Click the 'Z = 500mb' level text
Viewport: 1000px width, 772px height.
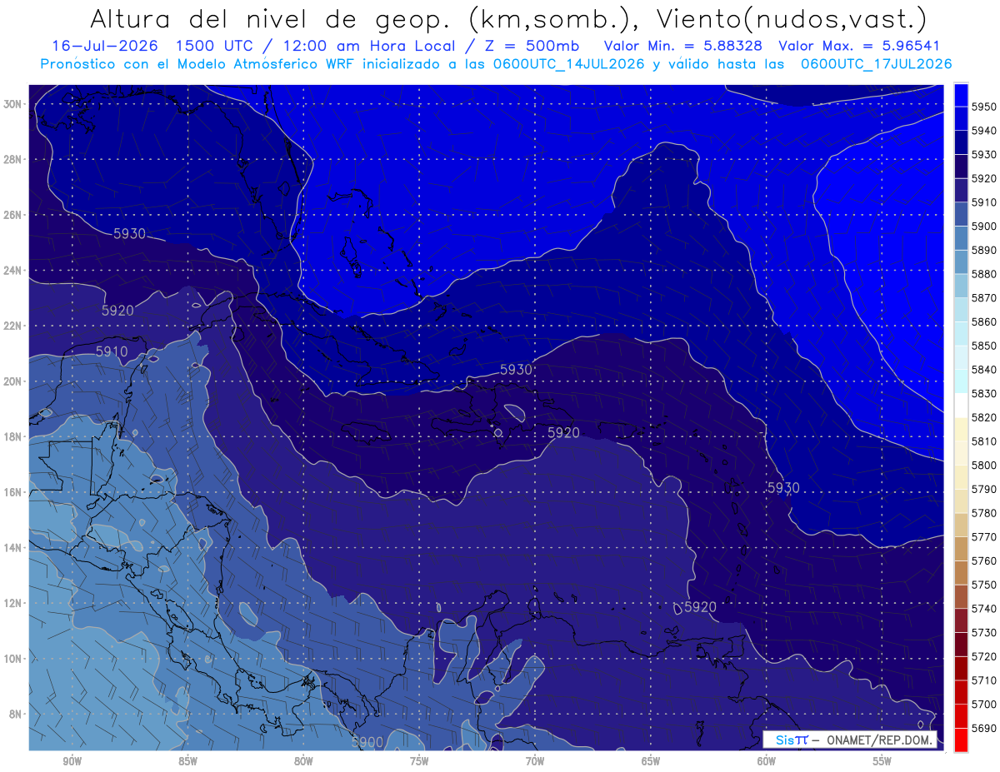(x=529, y=45)
